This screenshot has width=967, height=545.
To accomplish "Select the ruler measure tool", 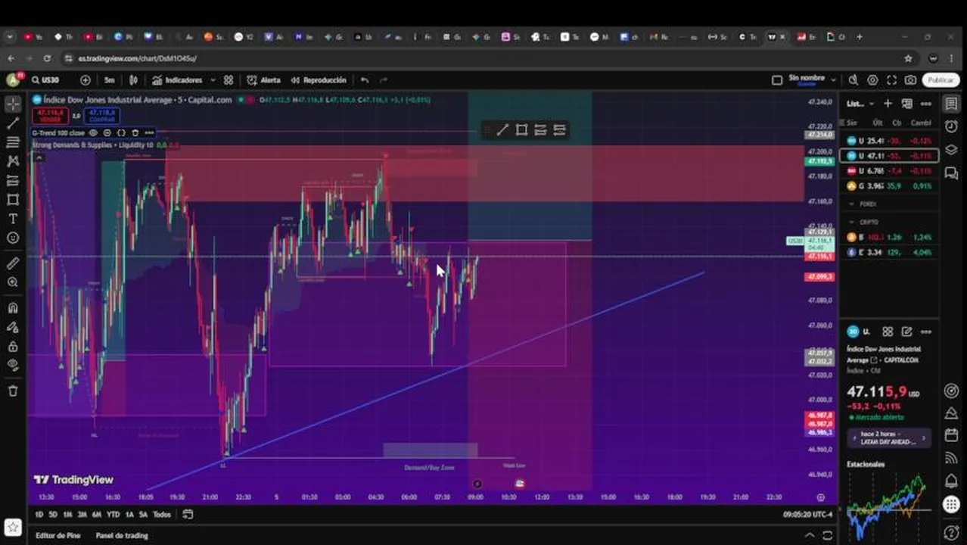I will 13,263.
